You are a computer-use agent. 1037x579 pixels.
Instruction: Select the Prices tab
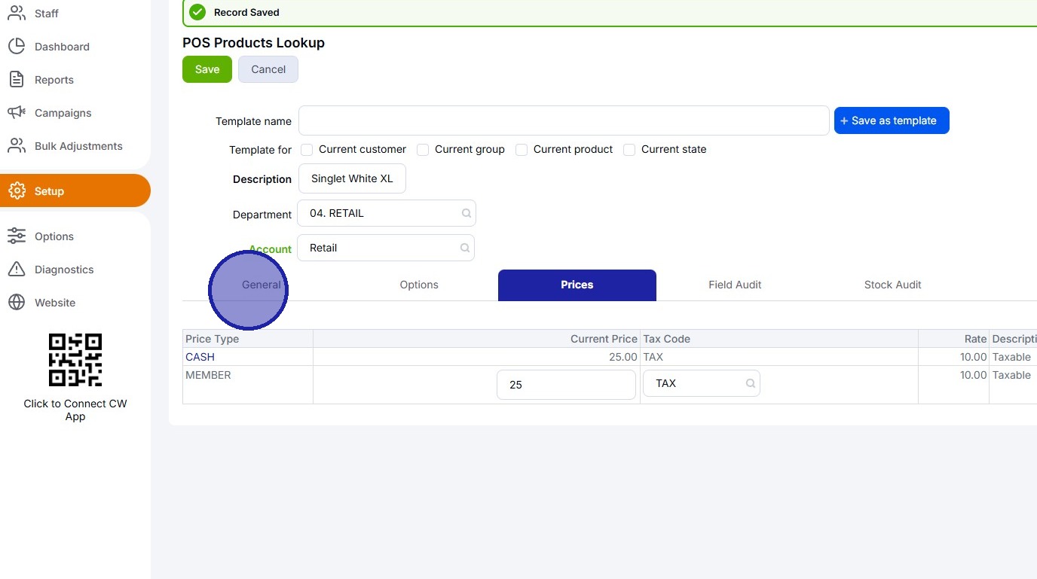577,285
